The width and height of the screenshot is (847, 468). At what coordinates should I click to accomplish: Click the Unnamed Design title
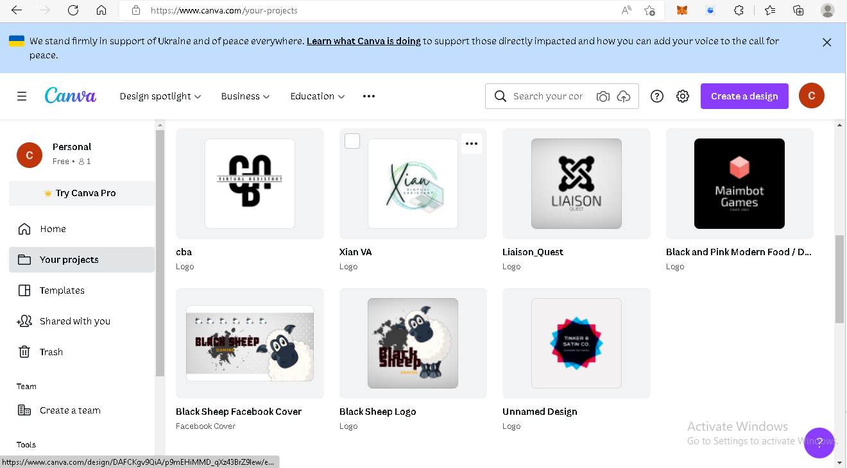click(540, 412)
